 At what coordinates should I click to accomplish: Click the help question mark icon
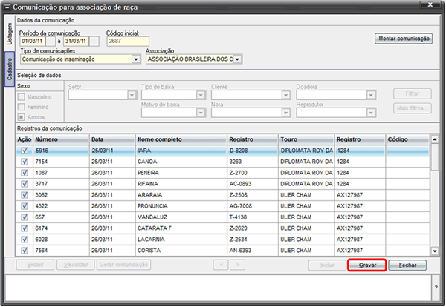click(x=436, y=288)
